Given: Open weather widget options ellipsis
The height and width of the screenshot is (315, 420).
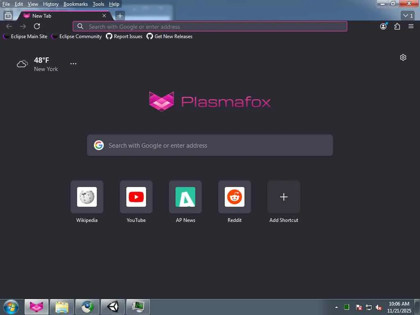Looking at the screenshot, I should [x=73, y=64].
